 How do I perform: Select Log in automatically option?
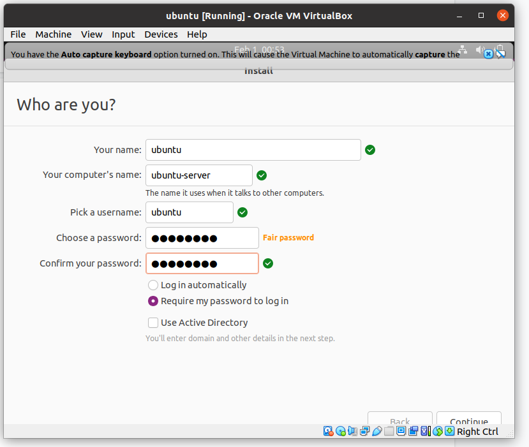[x=153, y=285]
